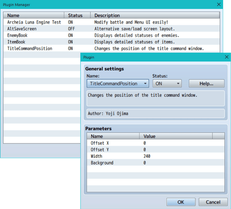
Task: Select the Background parameter row
Action: [156, 163]
